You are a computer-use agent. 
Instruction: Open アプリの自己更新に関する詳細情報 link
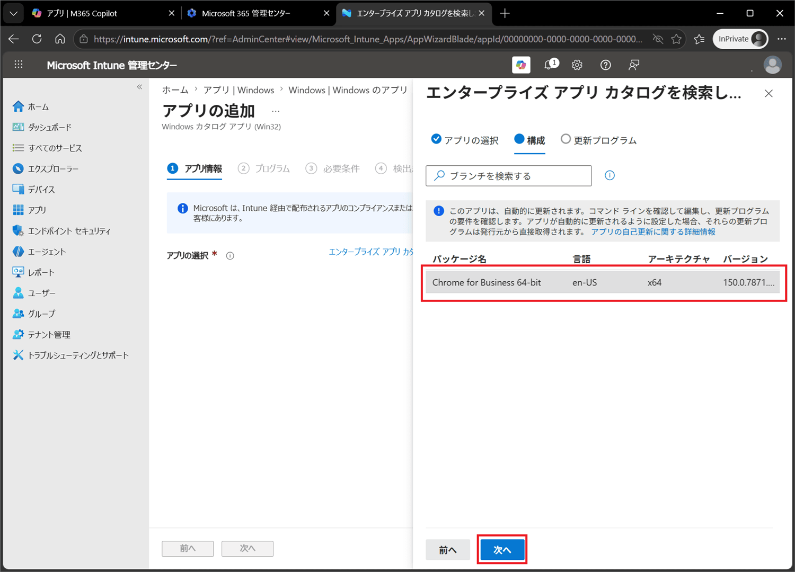(x=653, y=232)
